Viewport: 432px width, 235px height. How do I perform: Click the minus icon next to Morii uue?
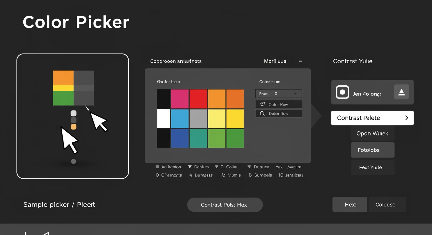(300, 61)
